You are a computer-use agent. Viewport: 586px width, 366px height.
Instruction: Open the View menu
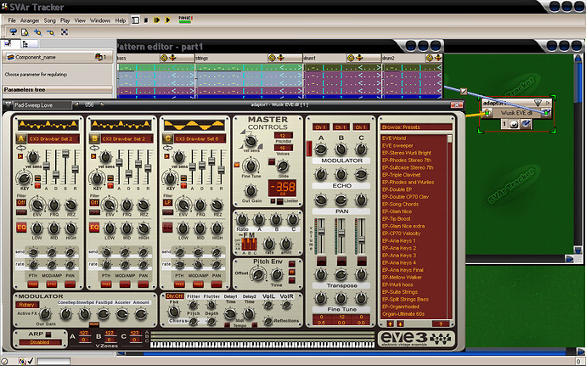[x=80, y=20]
